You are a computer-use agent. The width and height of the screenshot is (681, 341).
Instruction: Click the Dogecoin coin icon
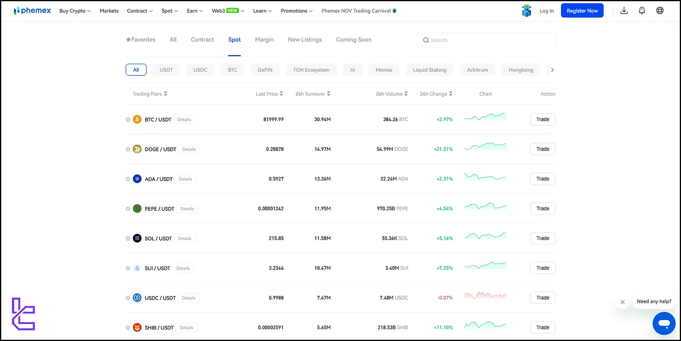click(137, 149)
